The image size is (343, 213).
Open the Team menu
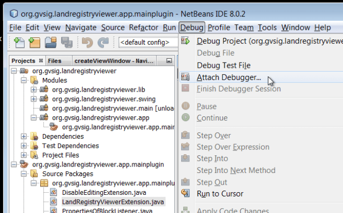point(244,28)
